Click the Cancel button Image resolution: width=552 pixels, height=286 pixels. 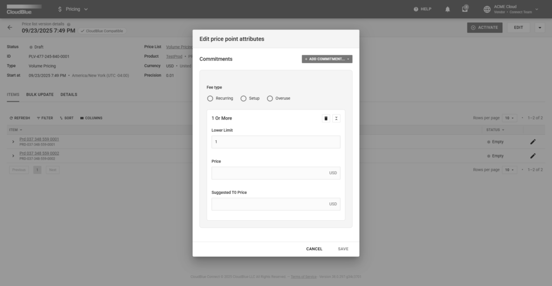click(x=314, y=249)
